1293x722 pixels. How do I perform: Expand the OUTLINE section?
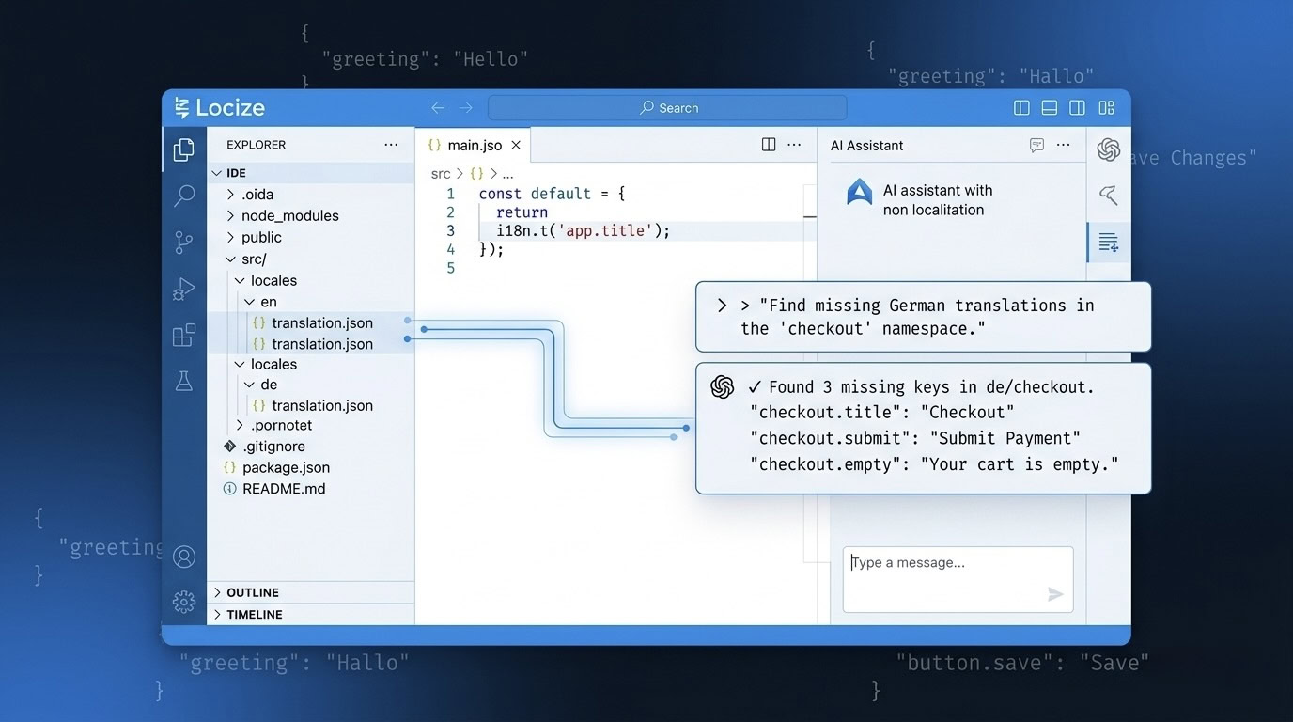click(252, 592)
